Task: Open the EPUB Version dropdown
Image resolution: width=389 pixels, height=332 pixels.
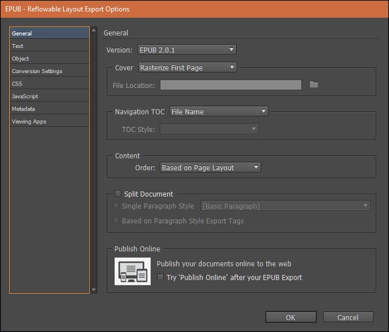Action: pyautogui.click(x=187, y=50)
